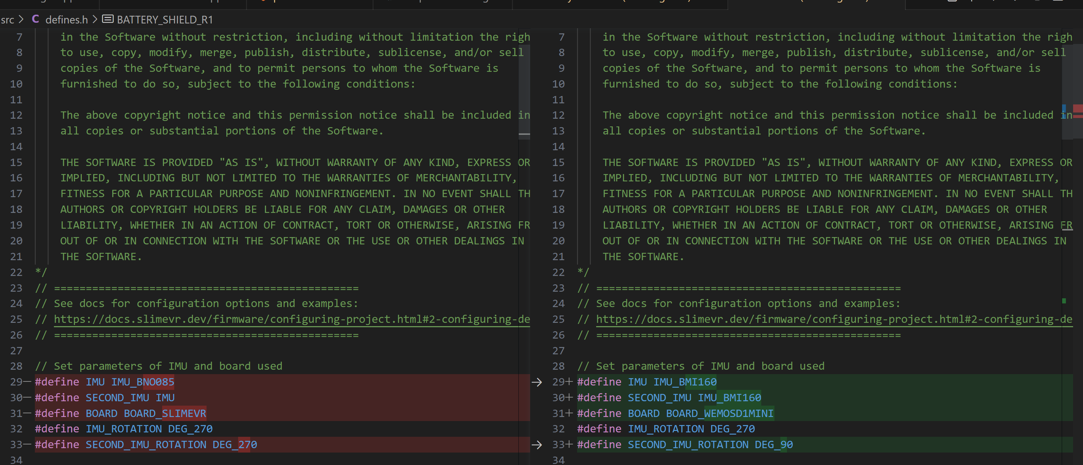Revert the SECOND_IMU_ROTATION change with the arrow
The width and height of the screenshot is (1083, 465).
536,444
